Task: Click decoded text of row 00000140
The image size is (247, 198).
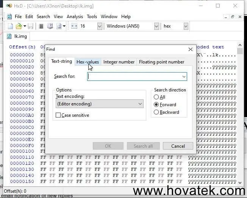Action: click(212, 176)
